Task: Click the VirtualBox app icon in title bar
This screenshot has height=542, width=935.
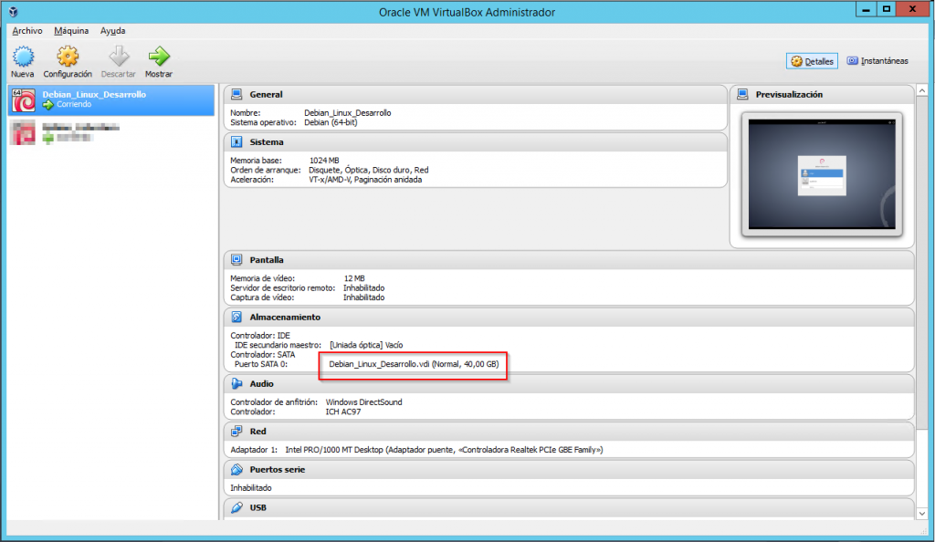Action: point(13,12)
